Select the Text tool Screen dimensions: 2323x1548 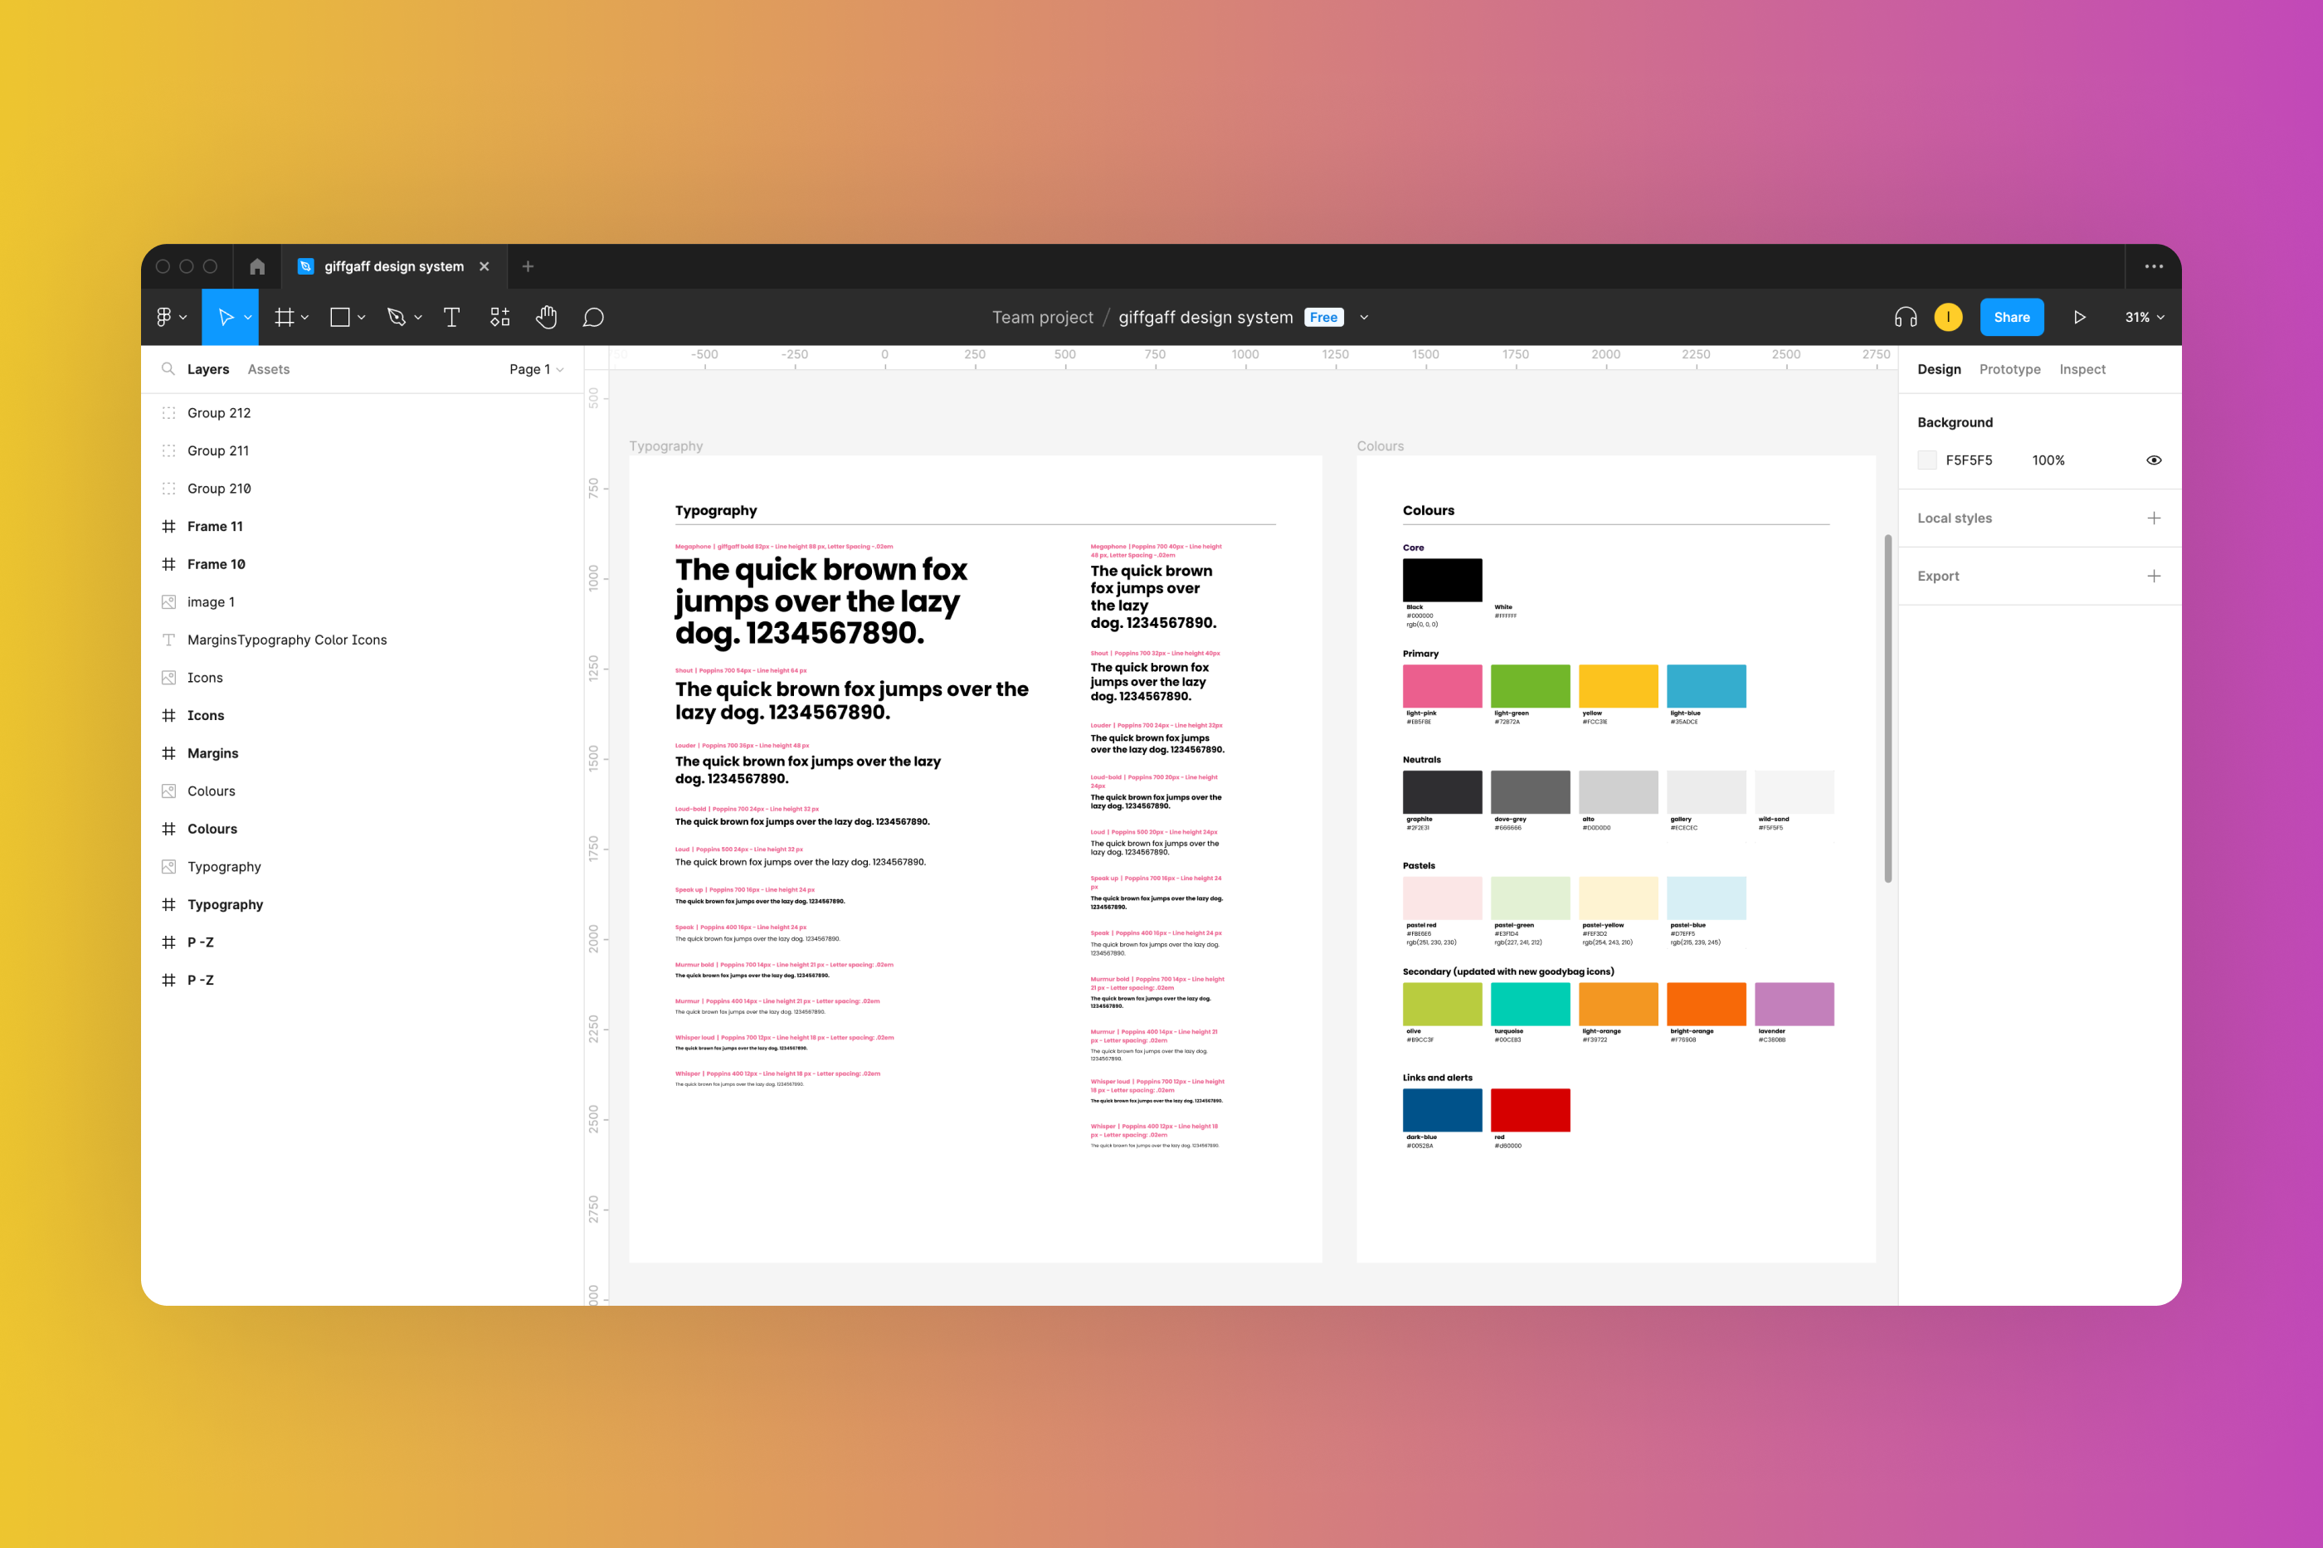point(452,317)
